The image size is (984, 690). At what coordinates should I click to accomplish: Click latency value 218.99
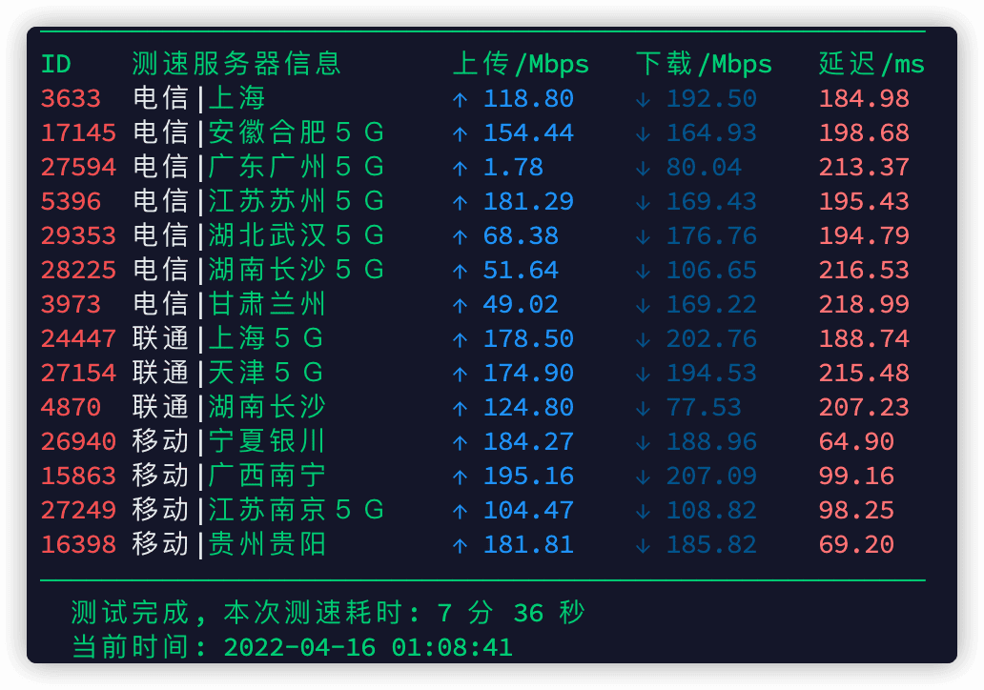pyautogui.click(x=864, y=304)
